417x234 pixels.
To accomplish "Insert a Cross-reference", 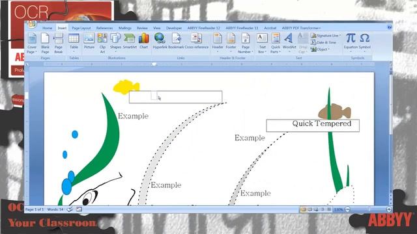I will 197,42.
